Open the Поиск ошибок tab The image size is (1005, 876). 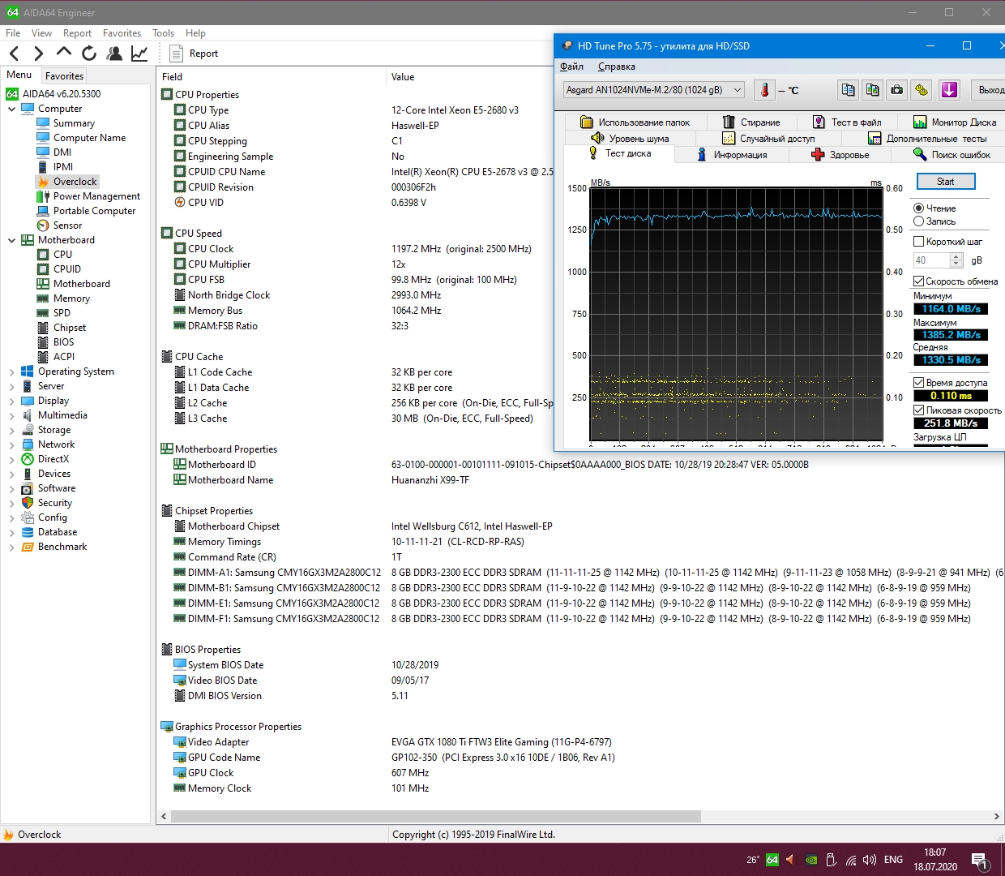952,155
